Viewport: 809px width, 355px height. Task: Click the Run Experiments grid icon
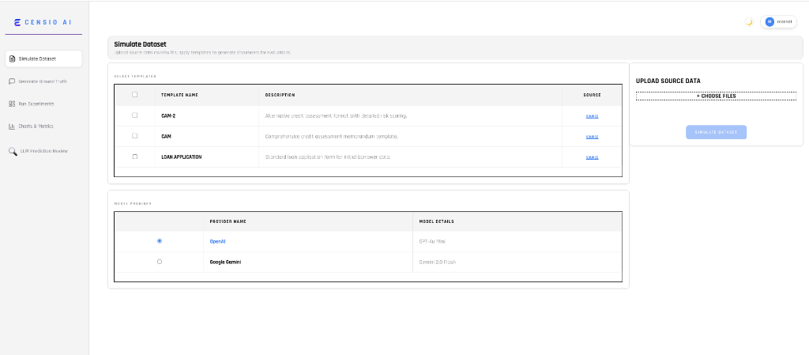pos(12,104)
